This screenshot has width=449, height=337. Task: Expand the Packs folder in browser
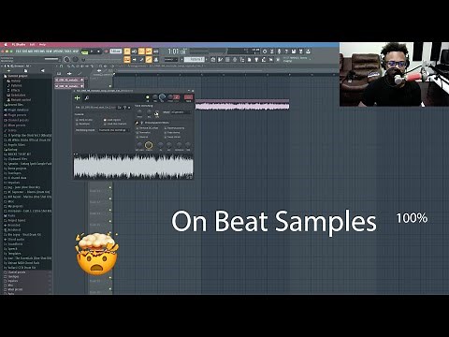[9, 215]
